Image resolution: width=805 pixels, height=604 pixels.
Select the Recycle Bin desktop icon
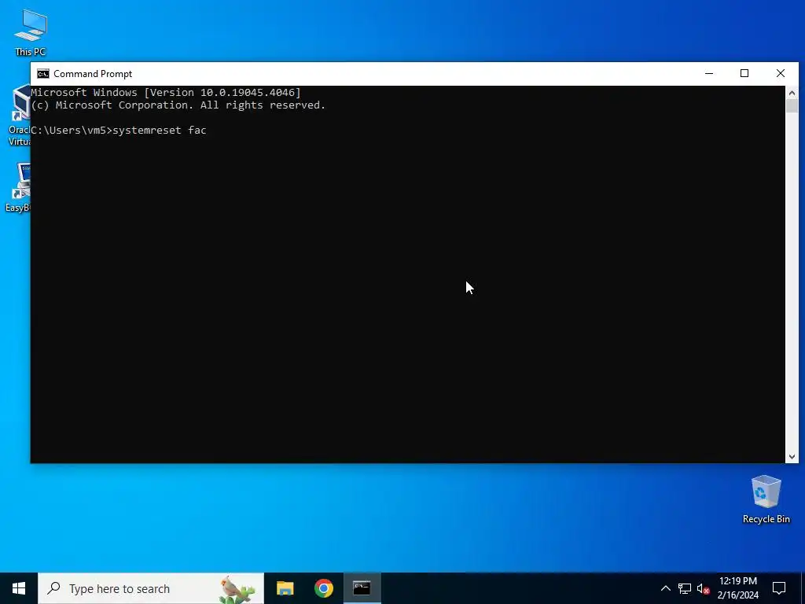(x=766, y=499)
